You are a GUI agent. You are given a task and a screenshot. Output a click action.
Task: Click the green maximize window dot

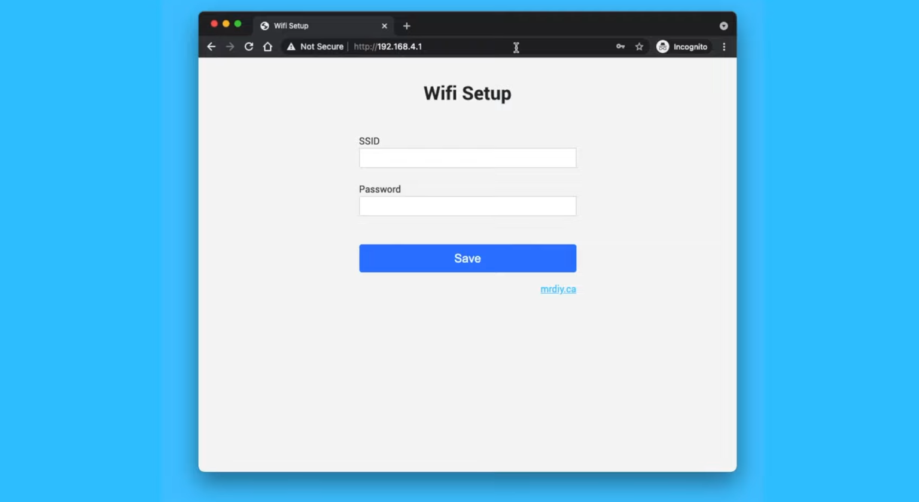click(238, 23)
